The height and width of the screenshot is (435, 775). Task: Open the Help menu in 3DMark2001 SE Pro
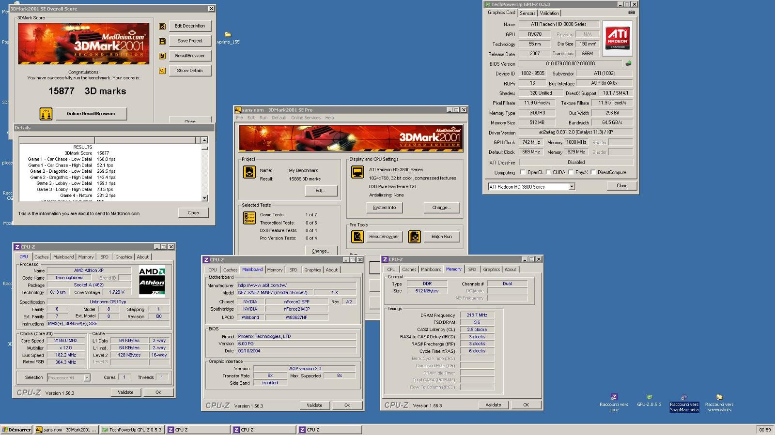pos(329,118)
